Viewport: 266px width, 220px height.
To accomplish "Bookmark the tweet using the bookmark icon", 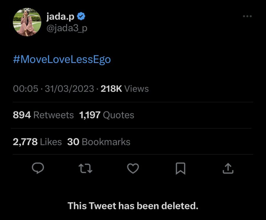I will pos(180,168).
